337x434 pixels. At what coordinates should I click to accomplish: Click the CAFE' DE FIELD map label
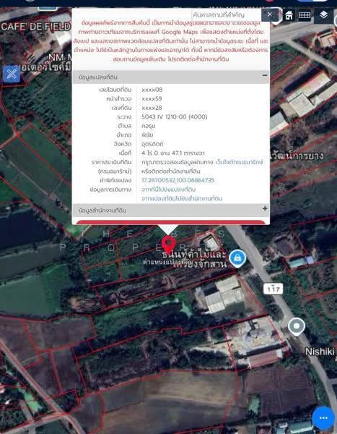[35, 27]
